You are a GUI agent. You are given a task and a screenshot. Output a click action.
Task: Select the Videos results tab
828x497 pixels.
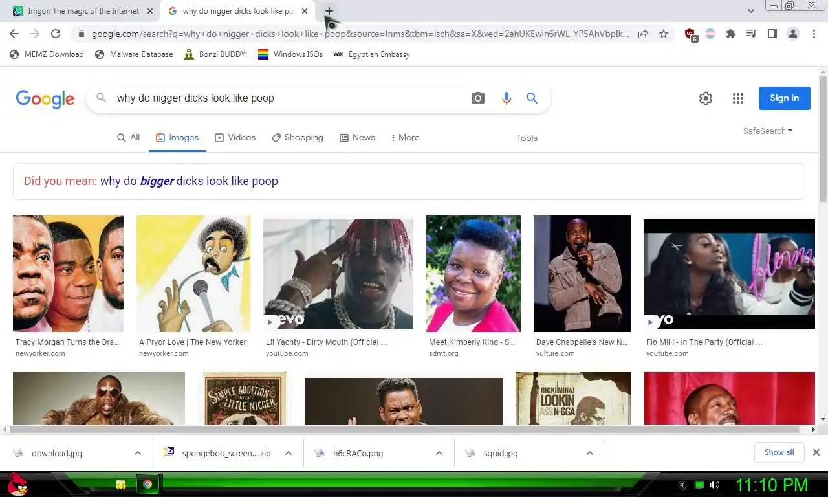point(235,137)
